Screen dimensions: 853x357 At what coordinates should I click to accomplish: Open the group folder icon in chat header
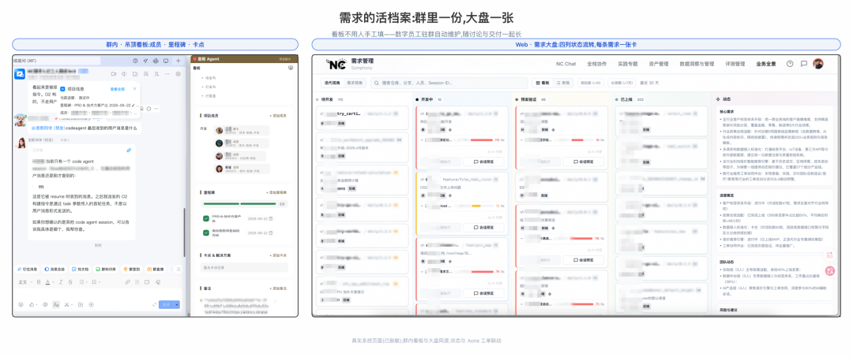[x=135, y=74]
